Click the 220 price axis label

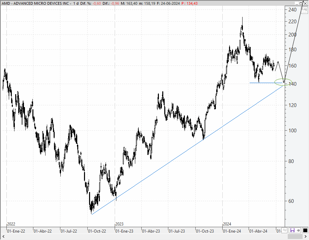tap(292, 22)
